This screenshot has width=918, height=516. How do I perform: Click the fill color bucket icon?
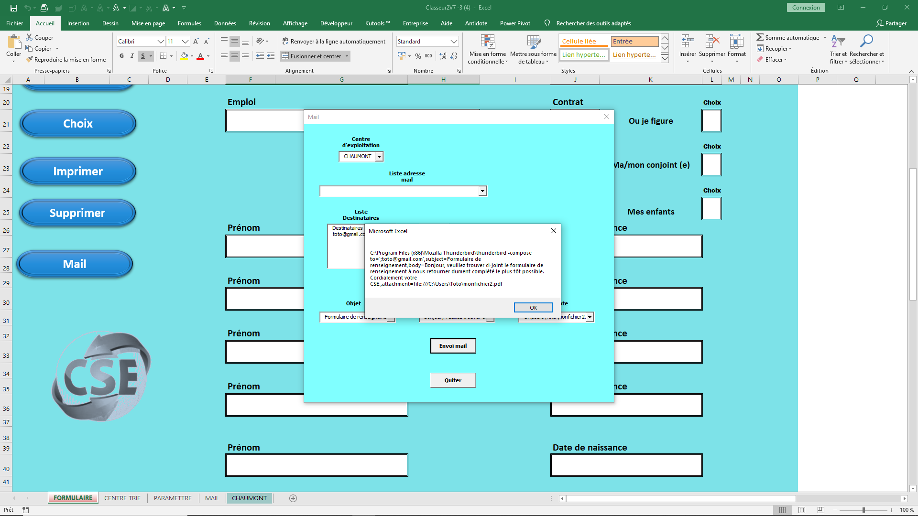(x=184, y=56)
